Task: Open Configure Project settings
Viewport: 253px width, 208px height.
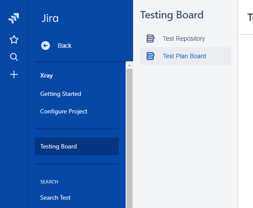Action: click(x=64, y=111)
